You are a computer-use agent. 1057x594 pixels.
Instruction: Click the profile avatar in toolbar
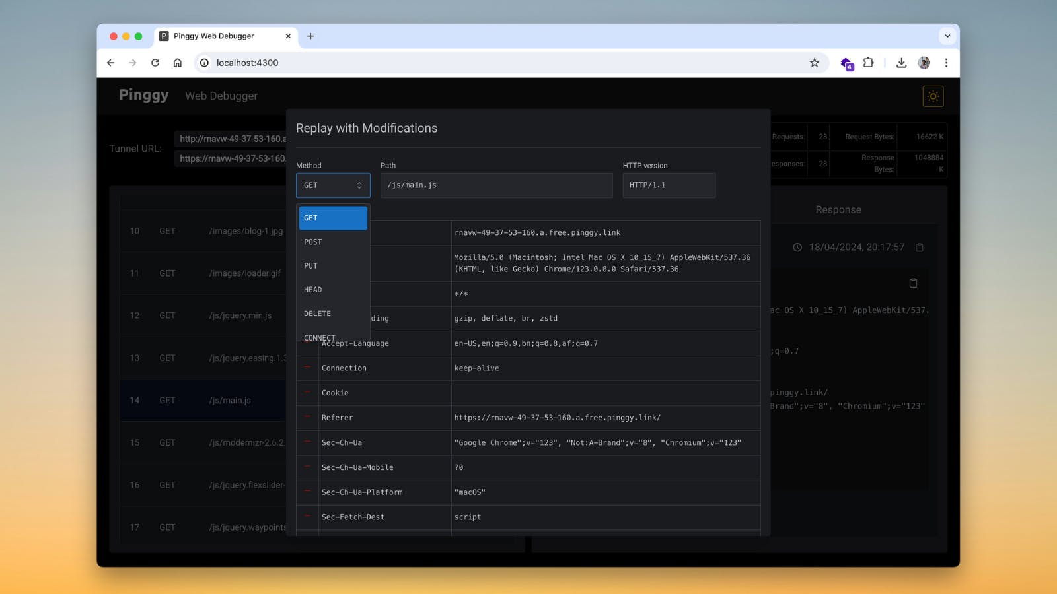pyautogui.click(x=924, y=63)
